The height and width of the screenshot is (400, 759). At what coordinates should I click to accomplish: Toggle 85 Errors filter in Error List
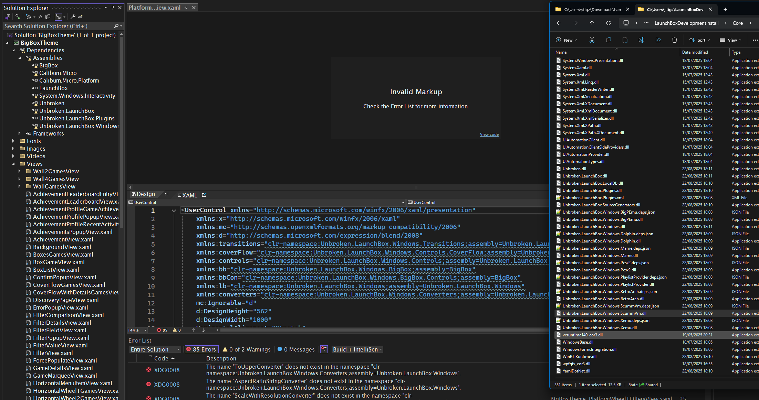click(x=201, y=349)
